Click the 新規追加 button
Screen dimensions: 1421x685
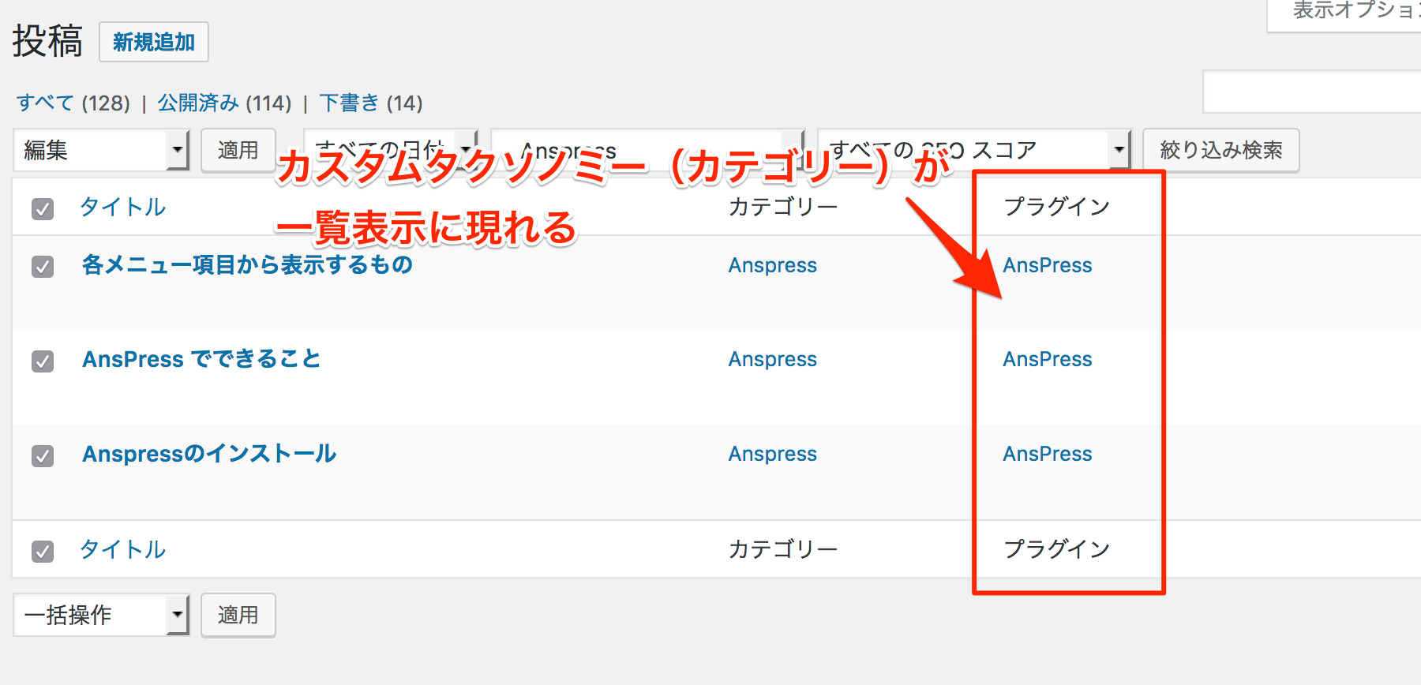click(154, 42)
